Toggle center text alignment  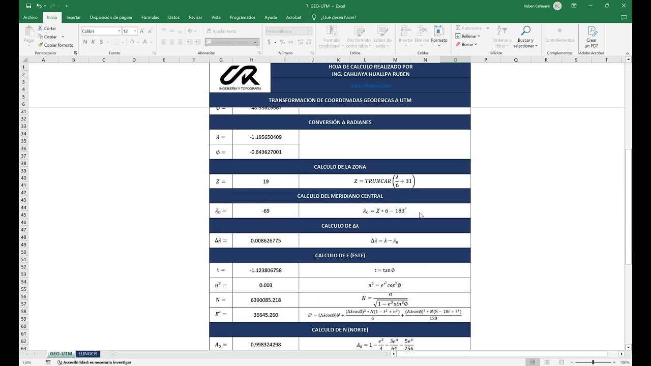pyautogui.click(x=172, y=42)
